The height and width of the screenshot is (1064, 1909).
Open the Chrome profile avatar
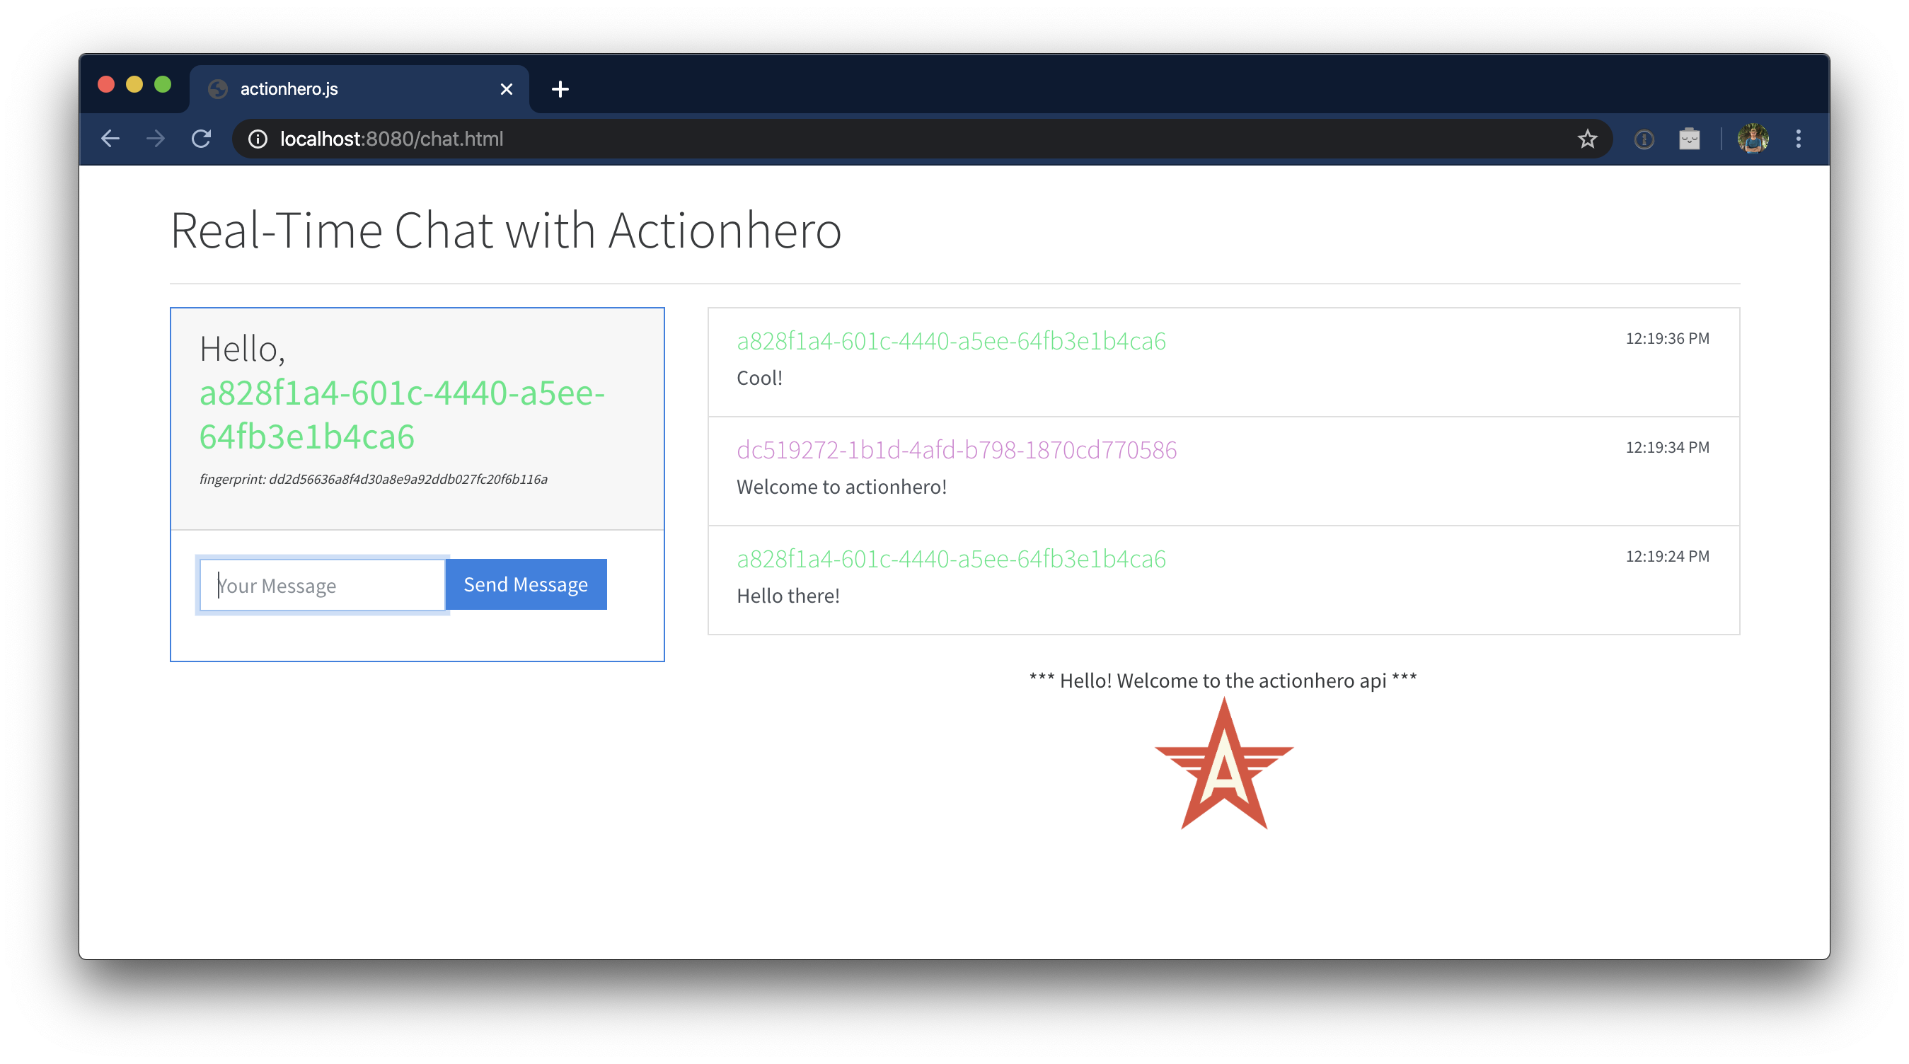point(1753,139)
